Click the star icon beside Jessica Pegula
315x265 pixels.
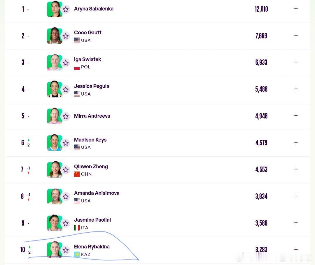pyautogui.click(x=66, y=90)
